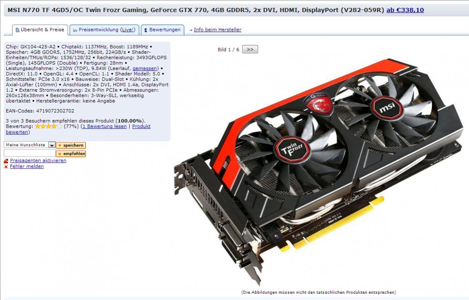Advance to the next image with >> button

click(250, 49)
